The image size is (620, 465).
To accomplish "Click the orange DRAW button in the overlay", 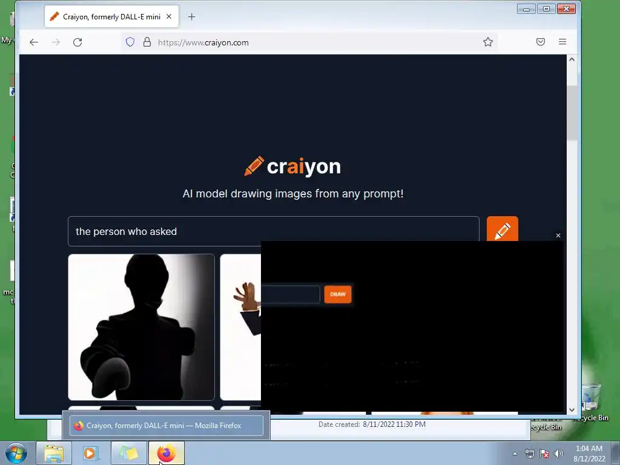I will click(338, 294).
